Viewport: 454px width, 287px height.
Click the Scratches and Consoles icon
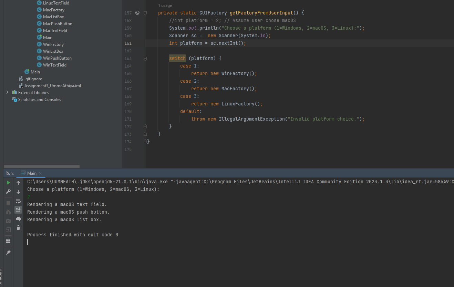14,99
